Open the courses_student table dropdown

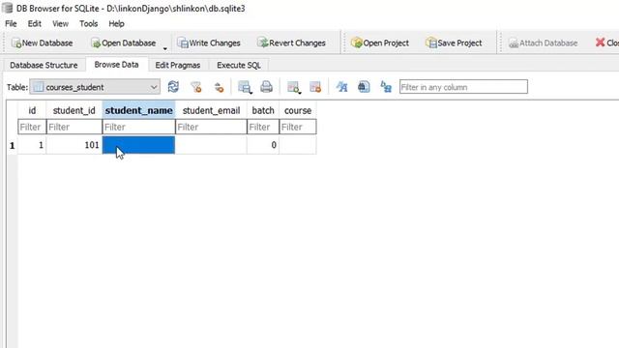pos(95,87)
